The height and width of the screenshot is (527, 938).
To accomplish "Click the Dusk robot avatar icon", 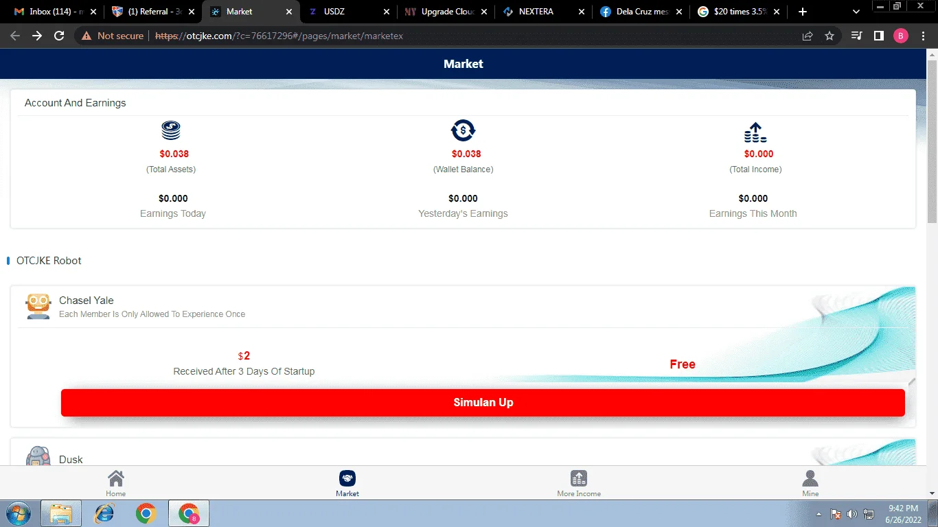I will pyautogui.click(x=38, y=457).
